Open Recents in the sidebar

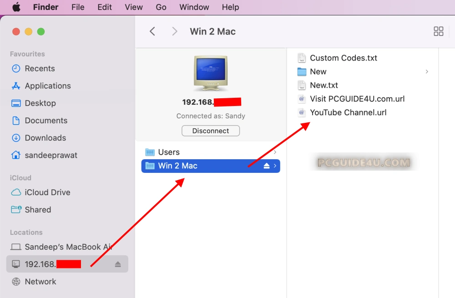40,69
